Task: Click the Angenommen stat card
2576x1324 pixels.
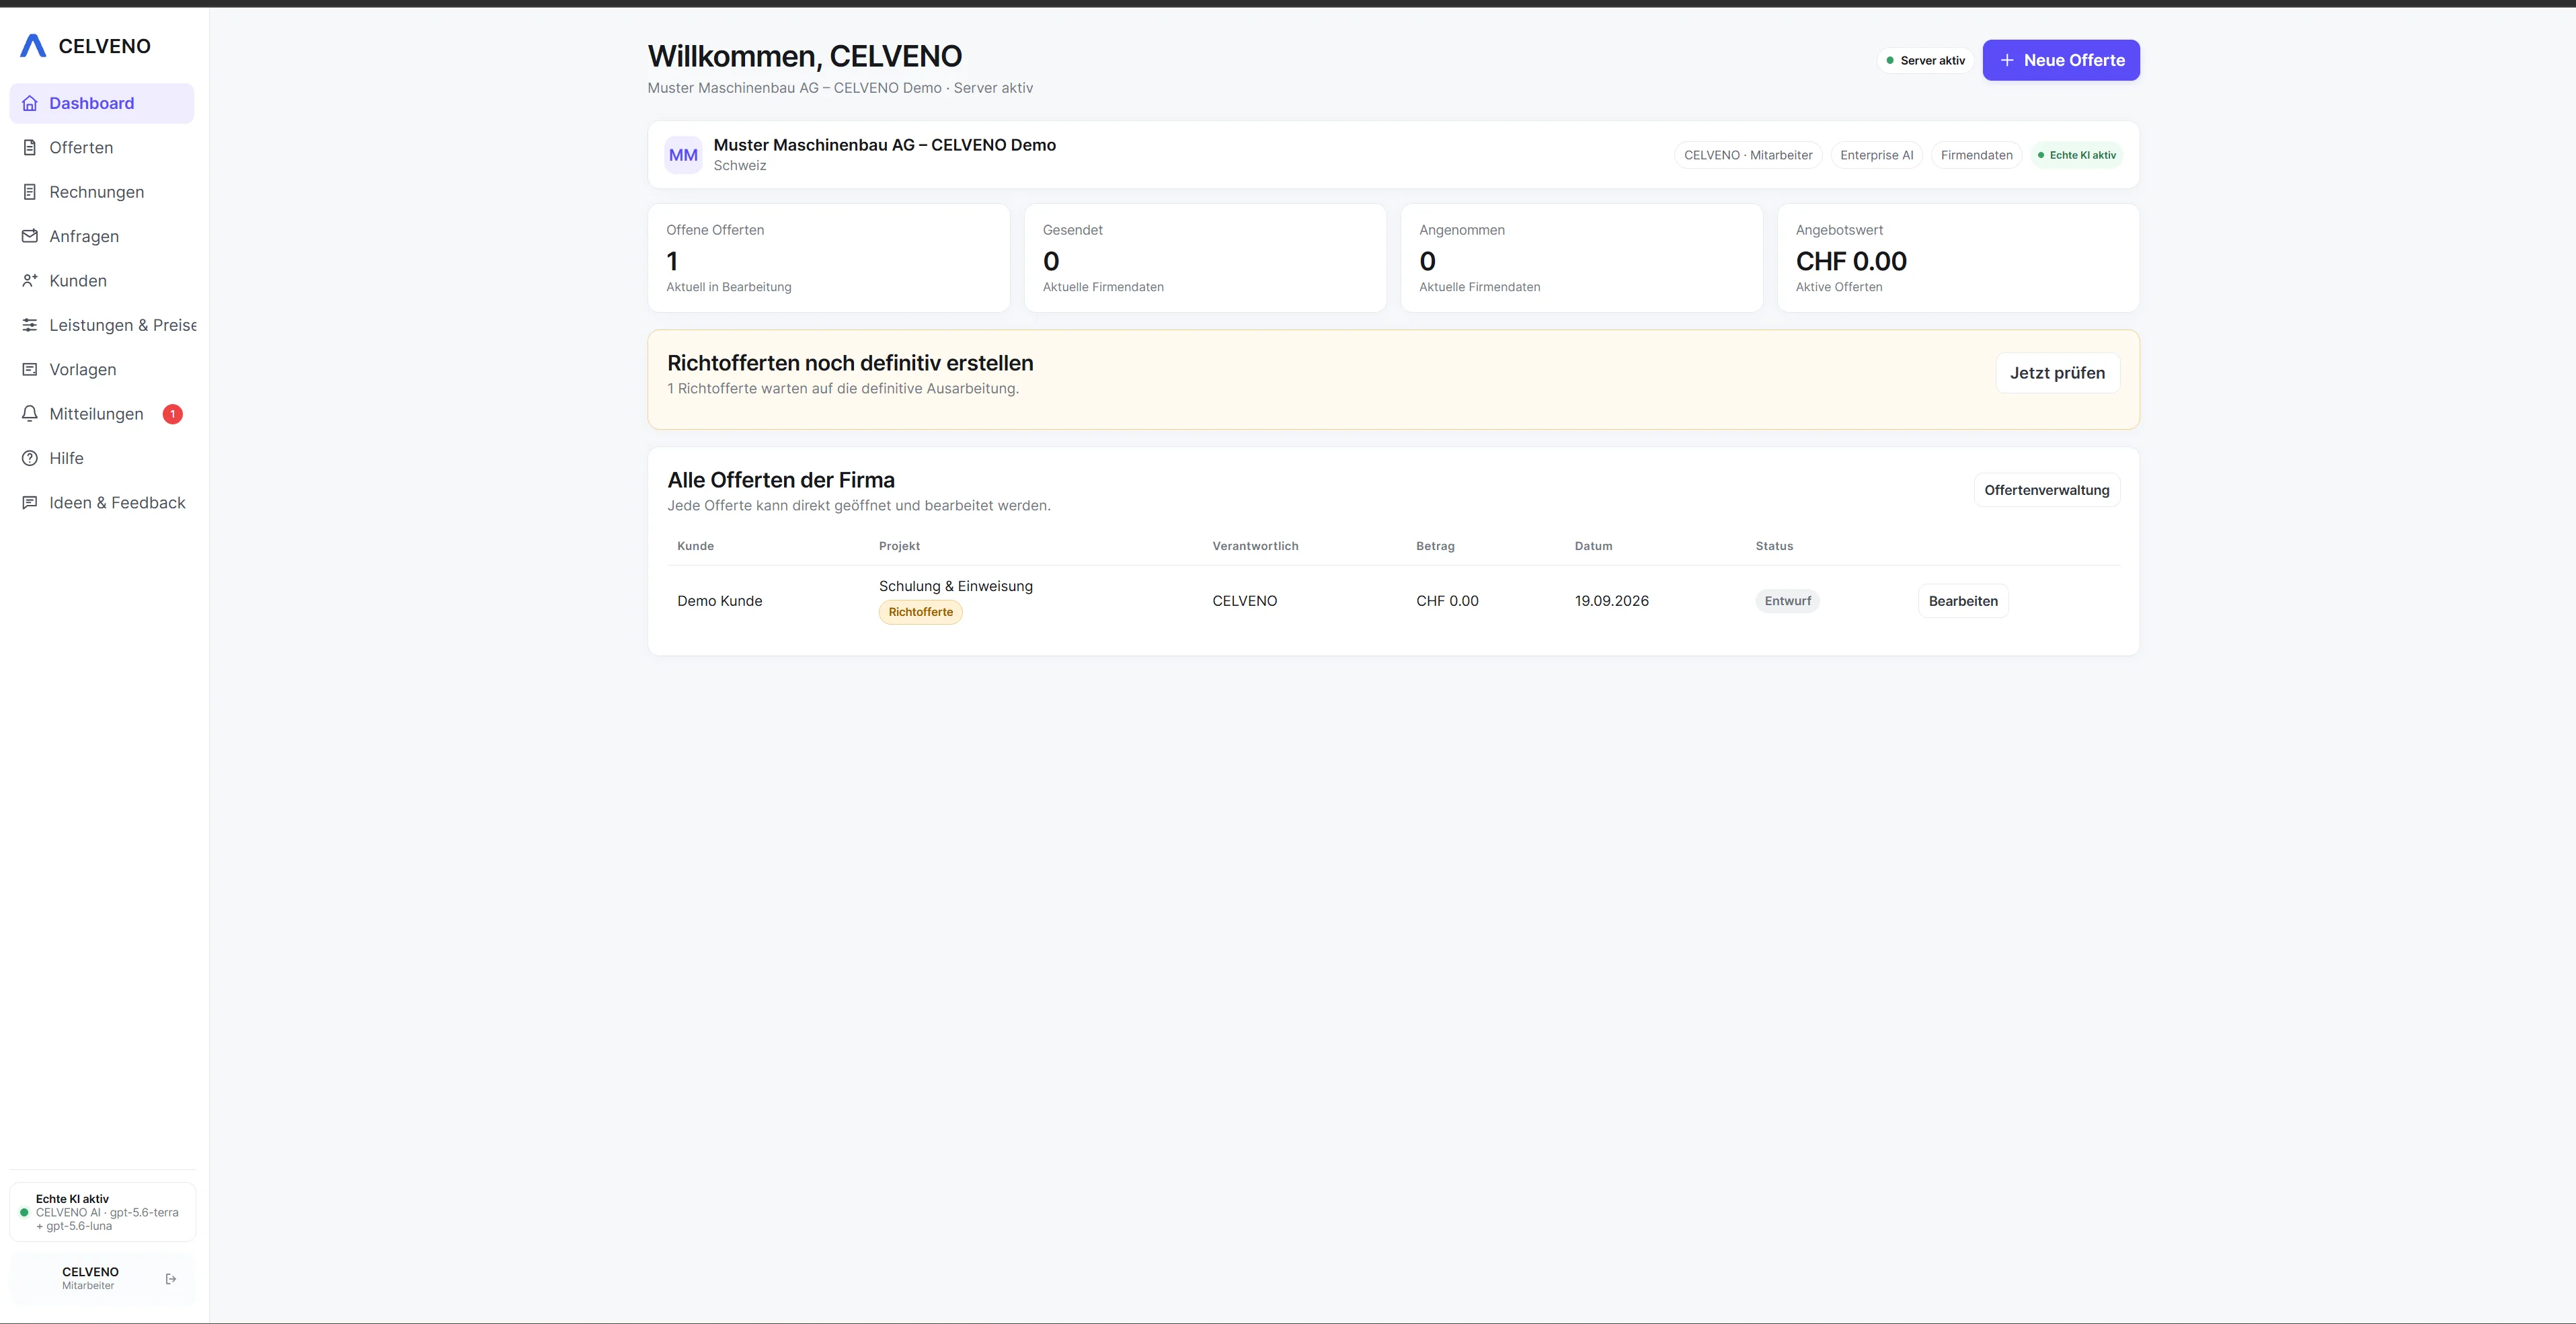Action: (x=1582, y=258)
